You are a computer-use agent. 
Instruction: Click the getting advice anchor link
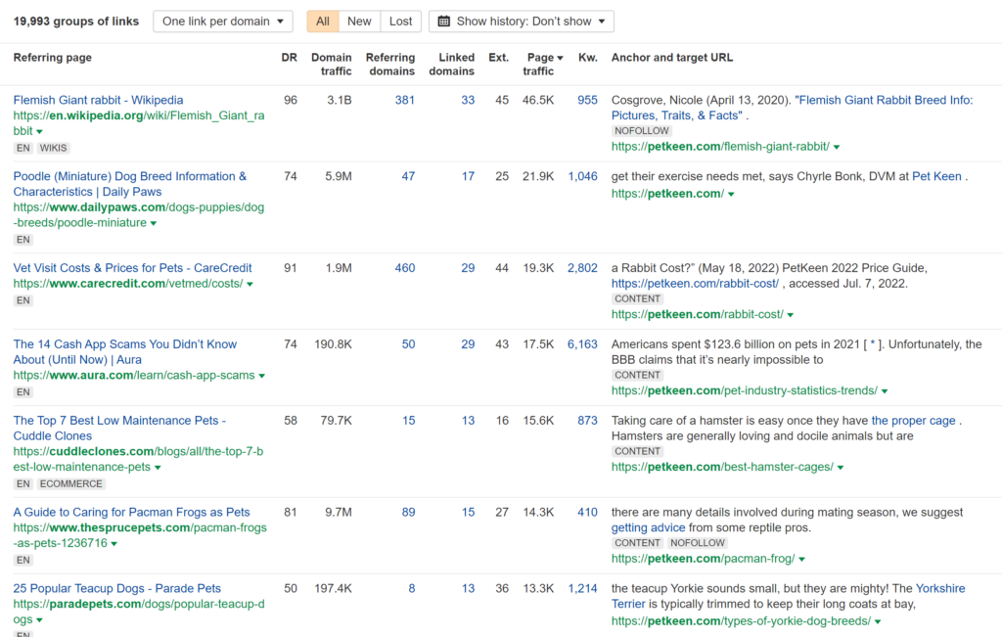point(648,527)
